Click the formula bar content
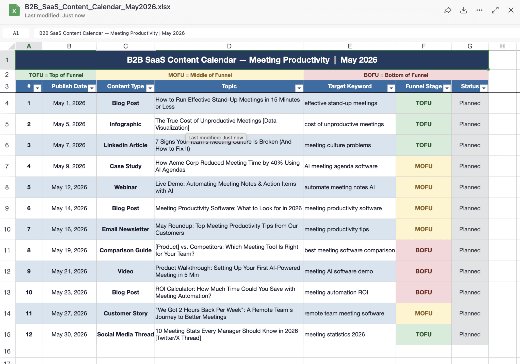 pos(112,33)
